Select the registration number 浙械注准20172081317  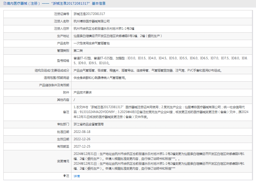click(x=89, y=14)
